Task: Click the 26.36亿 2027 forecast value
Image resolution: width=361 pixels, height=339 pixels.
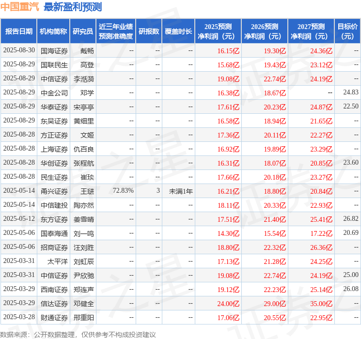Action: (x=321, y=247)
